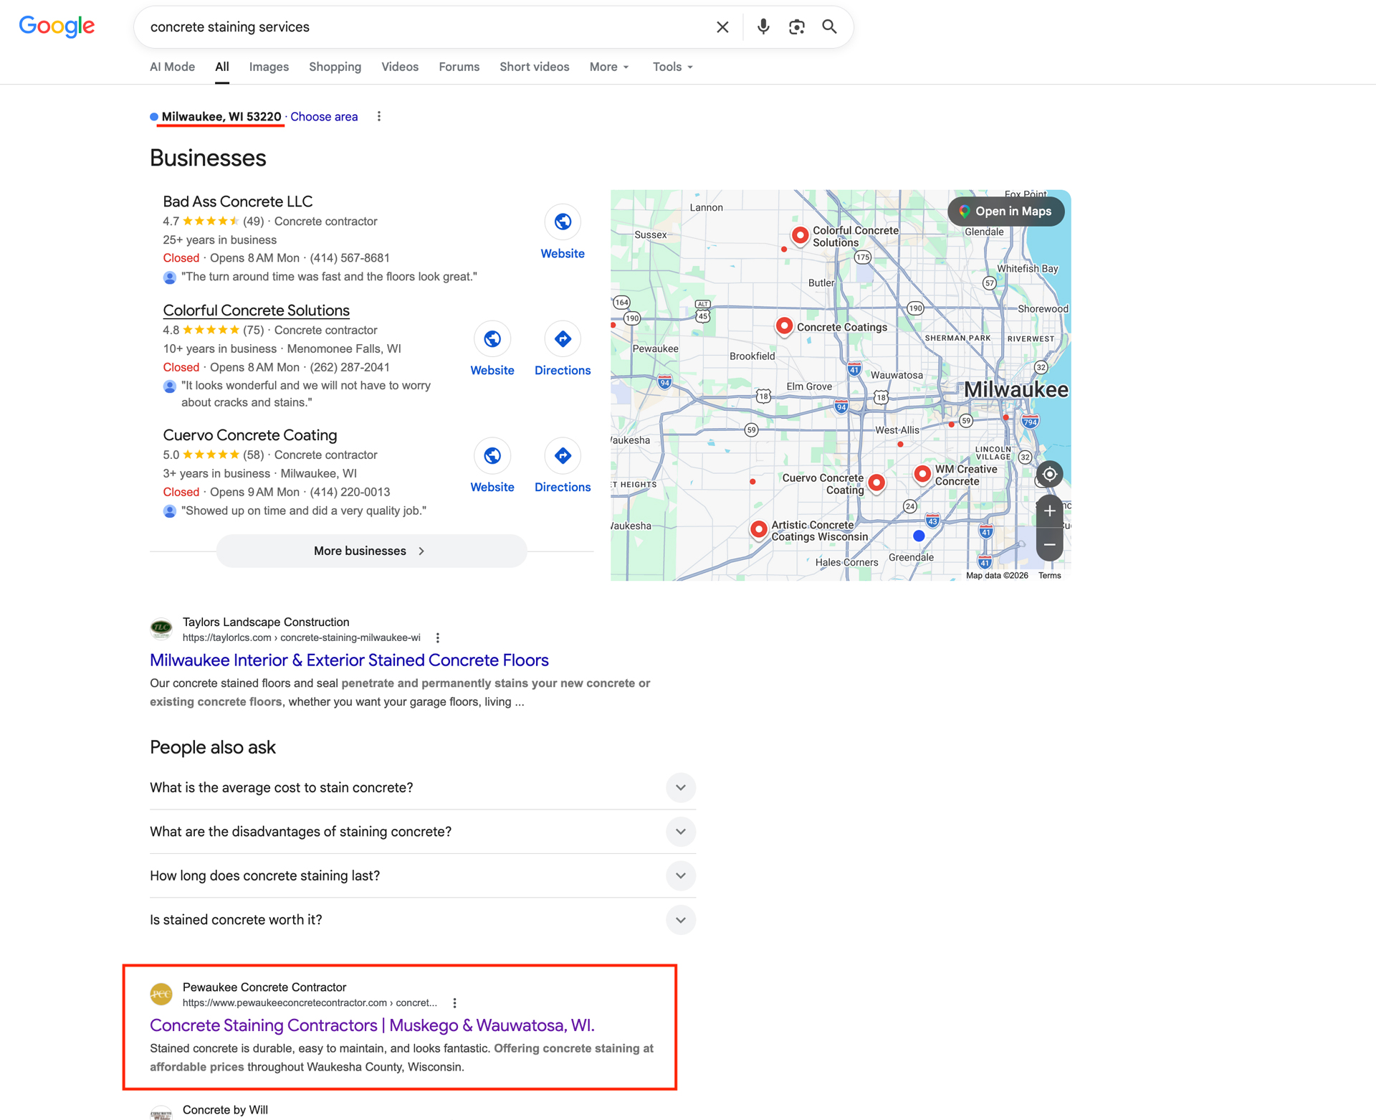The height and width of the screenshot is (1120, 1376).
Task: Open the More search filters dropdown
Action: 609,67
